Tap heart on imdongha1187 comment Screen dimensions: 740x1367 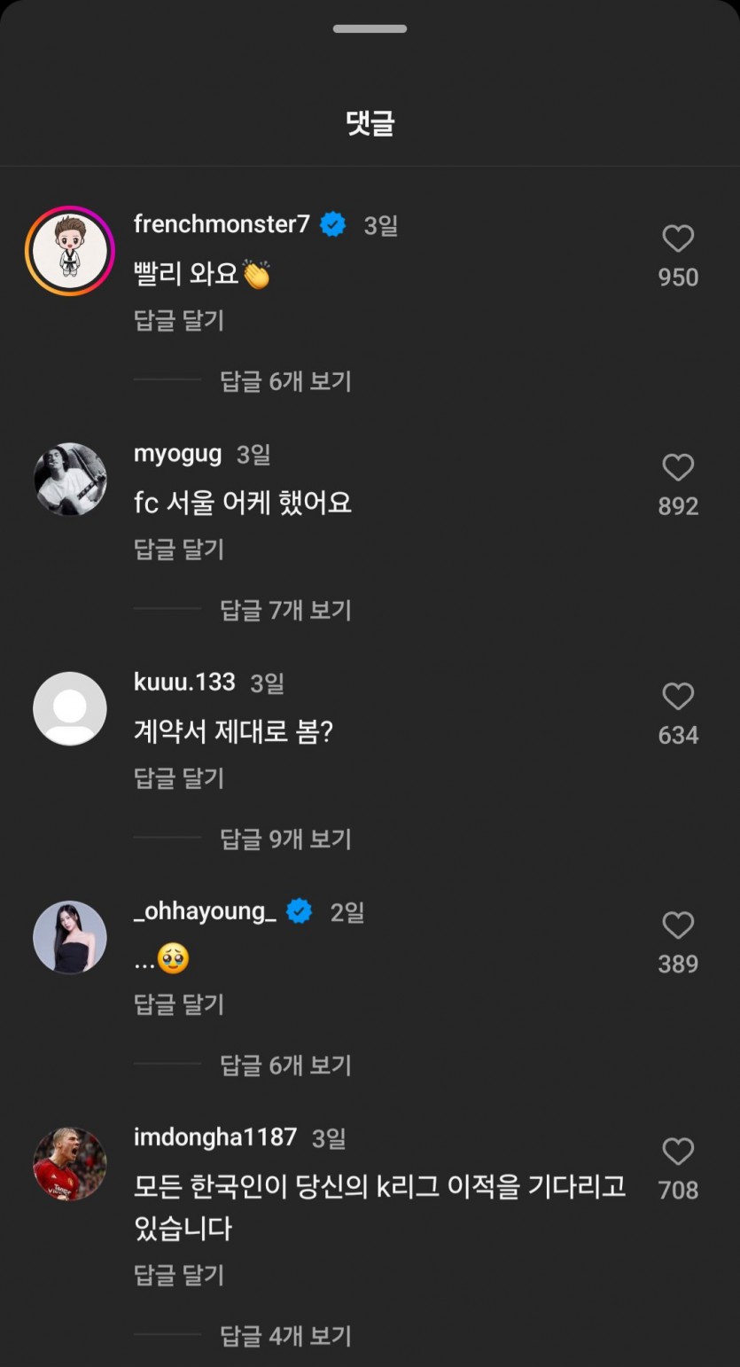pos(678,1152)
